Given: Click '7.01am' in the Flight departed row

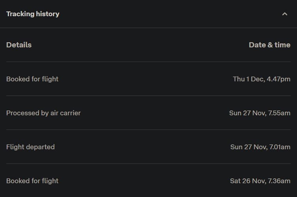Looking at the screenshot, I should click(280, 147).
